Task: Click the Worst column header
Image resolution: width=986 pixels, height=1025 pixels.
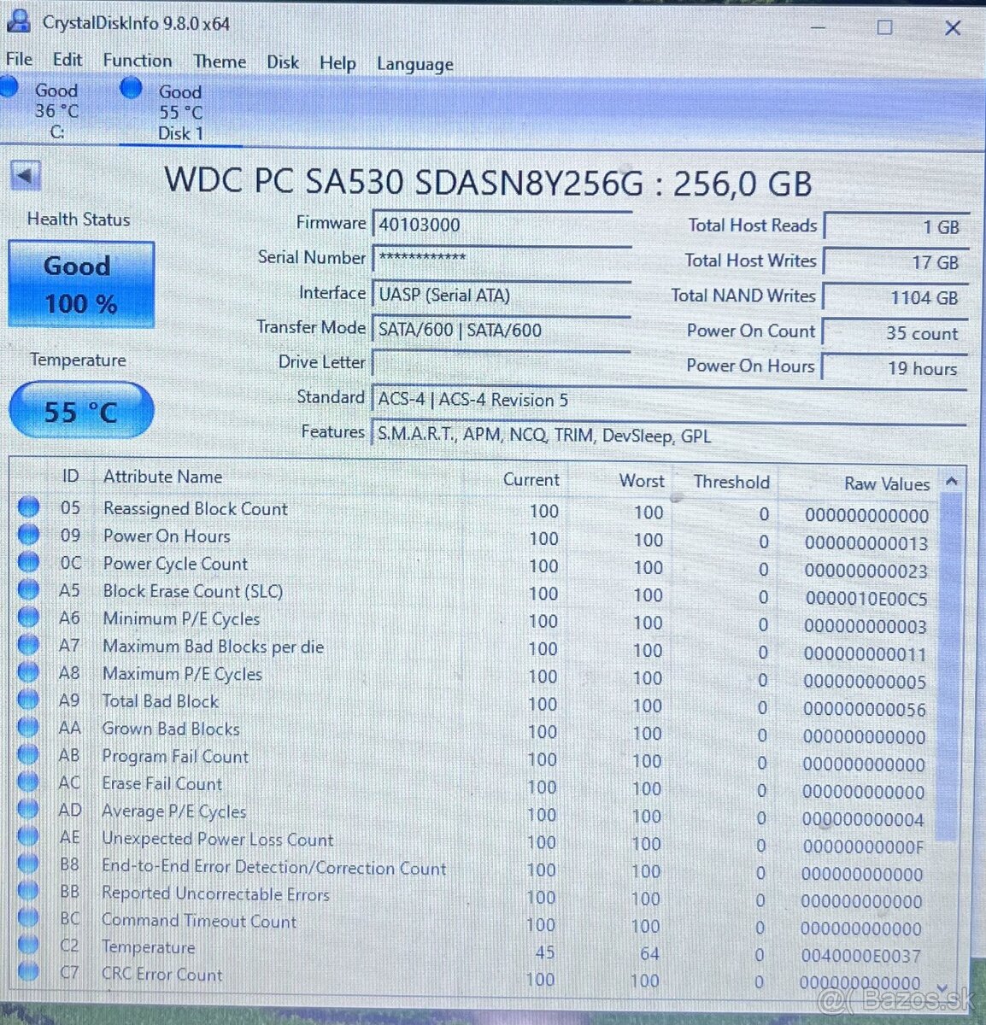Action: pos(642,481)
